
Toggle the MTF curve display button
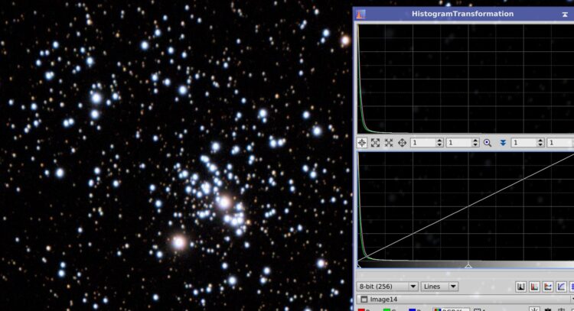(561, 287)
